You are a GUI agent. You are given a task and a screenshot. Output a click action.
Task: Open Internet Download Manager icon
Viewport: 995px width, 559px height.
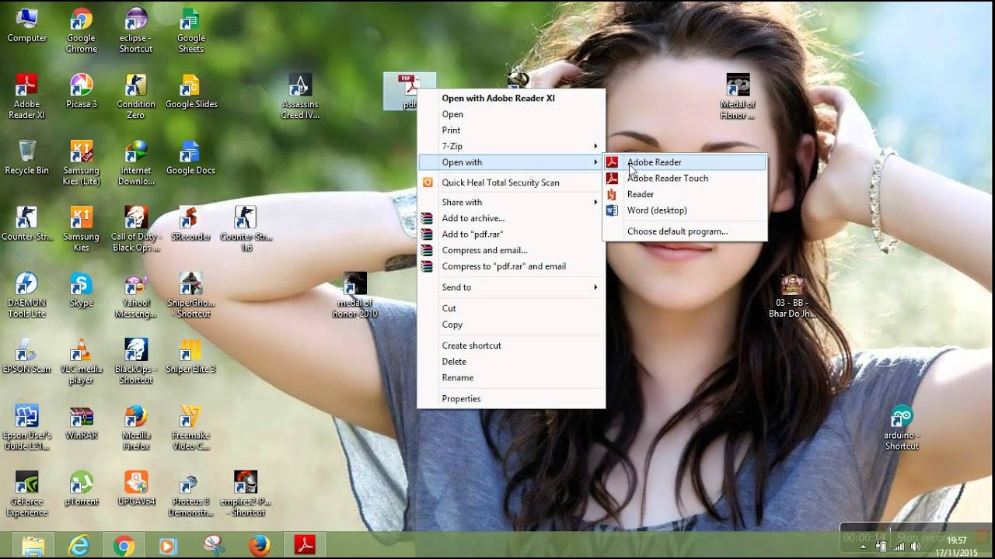135,163
